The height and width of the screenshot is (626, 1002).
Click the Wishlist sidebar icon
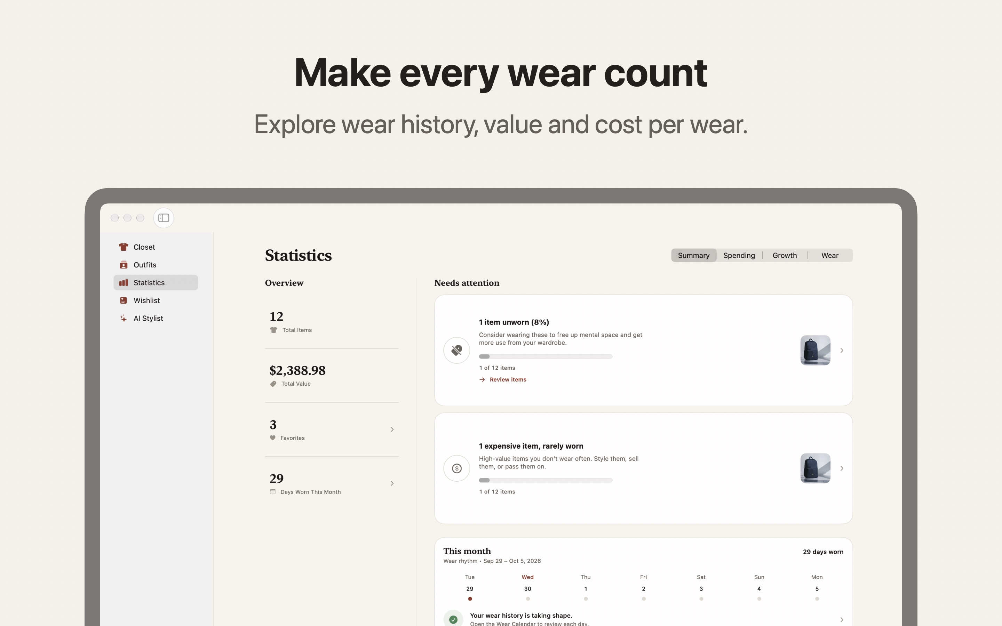124,300
